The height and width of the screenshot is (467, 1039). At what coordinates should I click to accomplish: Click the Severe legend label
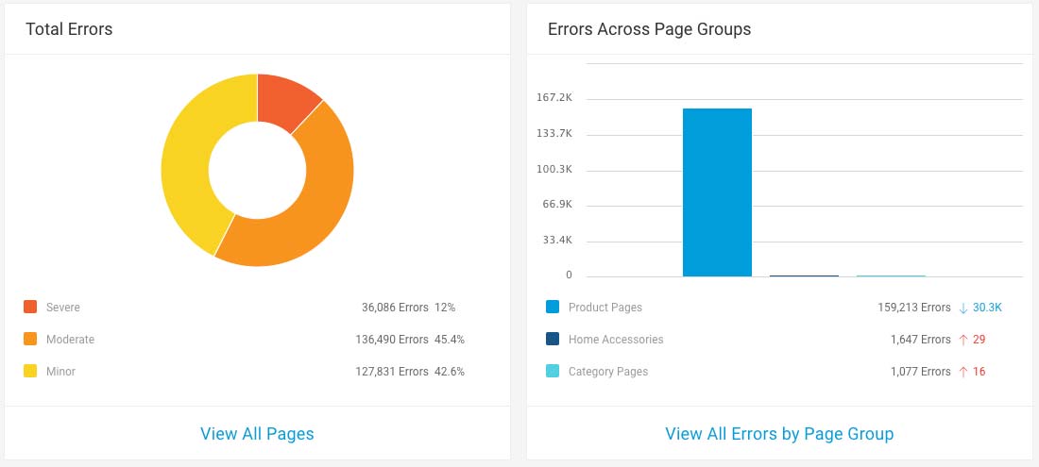[x=63, y=308]
